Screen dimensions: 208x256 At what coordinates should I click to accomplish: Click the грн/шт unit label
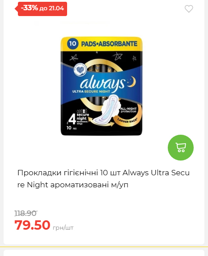63,227
